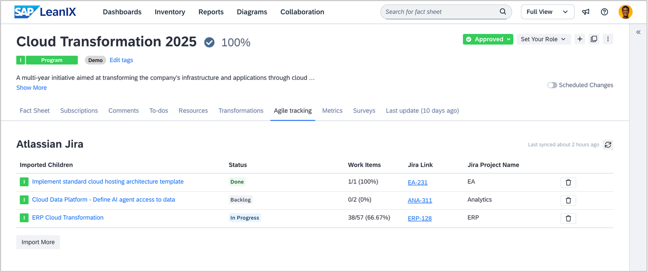This screenshot has width=648, height=272.
Task: Open the Set Your Role dropdown
Action: click(x=543, y=39)
